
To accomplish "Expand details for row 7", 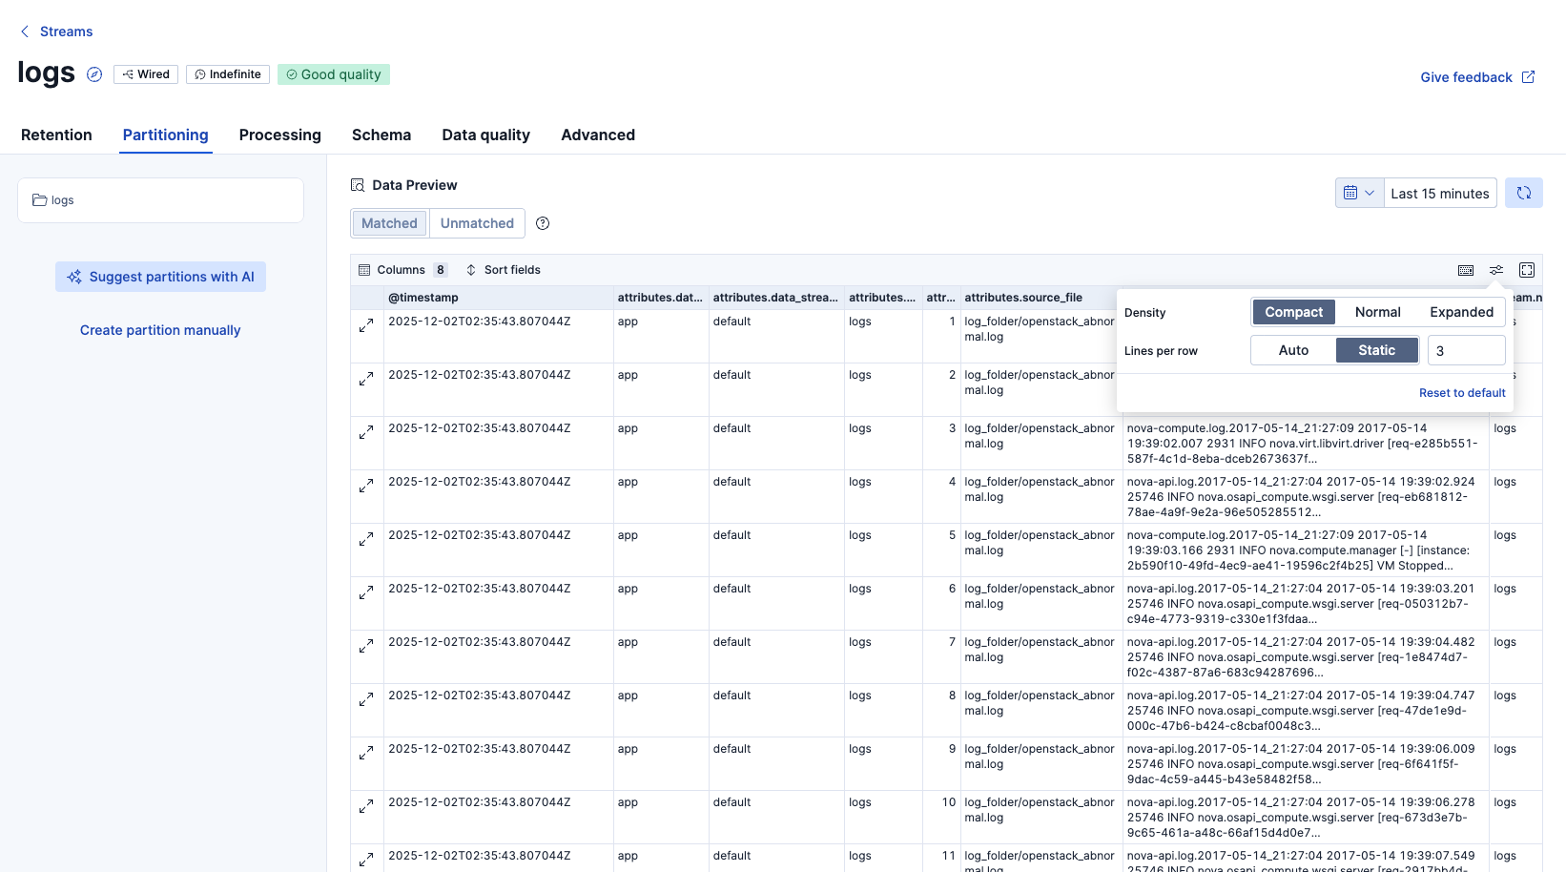I will tap(366, 646).
